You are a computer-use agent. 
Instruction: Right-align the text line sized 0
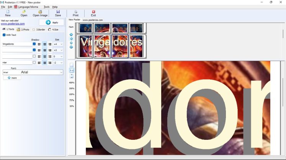(x=50, y=57)
